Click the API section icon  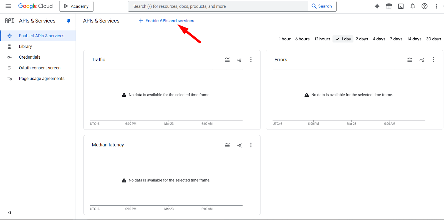coord(9,21)
